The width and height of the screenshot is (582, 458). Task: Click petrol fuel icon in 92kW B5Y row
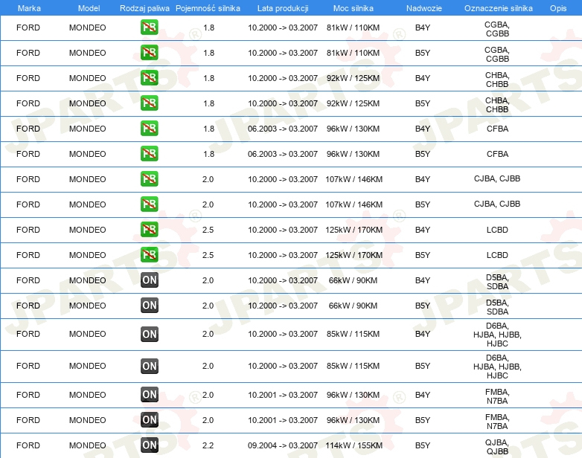point(149,103)
